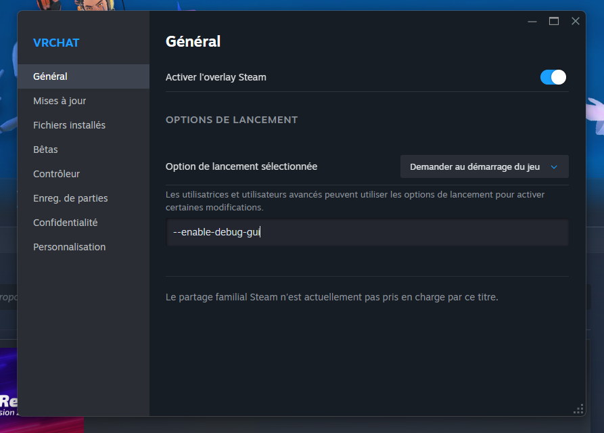Image resolution: width=604 pixels, height=433 pixels.
Task: Click the Option de lancement sélectionnée label
Action: point(241,166)
